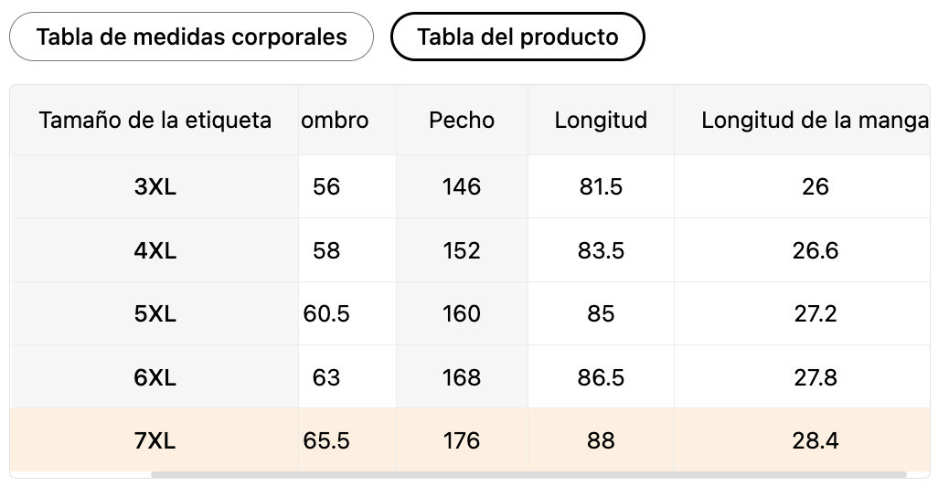Click the Longitud de la manga header
The height and width of the screenshot is (497, 949).
click(x=815, y=121)
